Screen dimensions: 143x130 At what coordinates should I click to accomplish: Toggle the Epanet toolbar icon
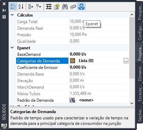(x=81, y=7)
